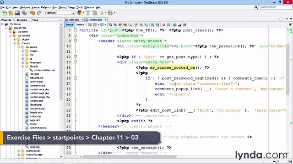Open the Tools menu

(x=79, y=7)
